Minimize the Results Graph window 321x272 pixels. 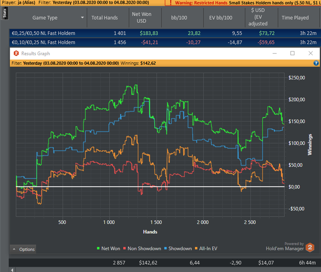(x=275, y=54)
